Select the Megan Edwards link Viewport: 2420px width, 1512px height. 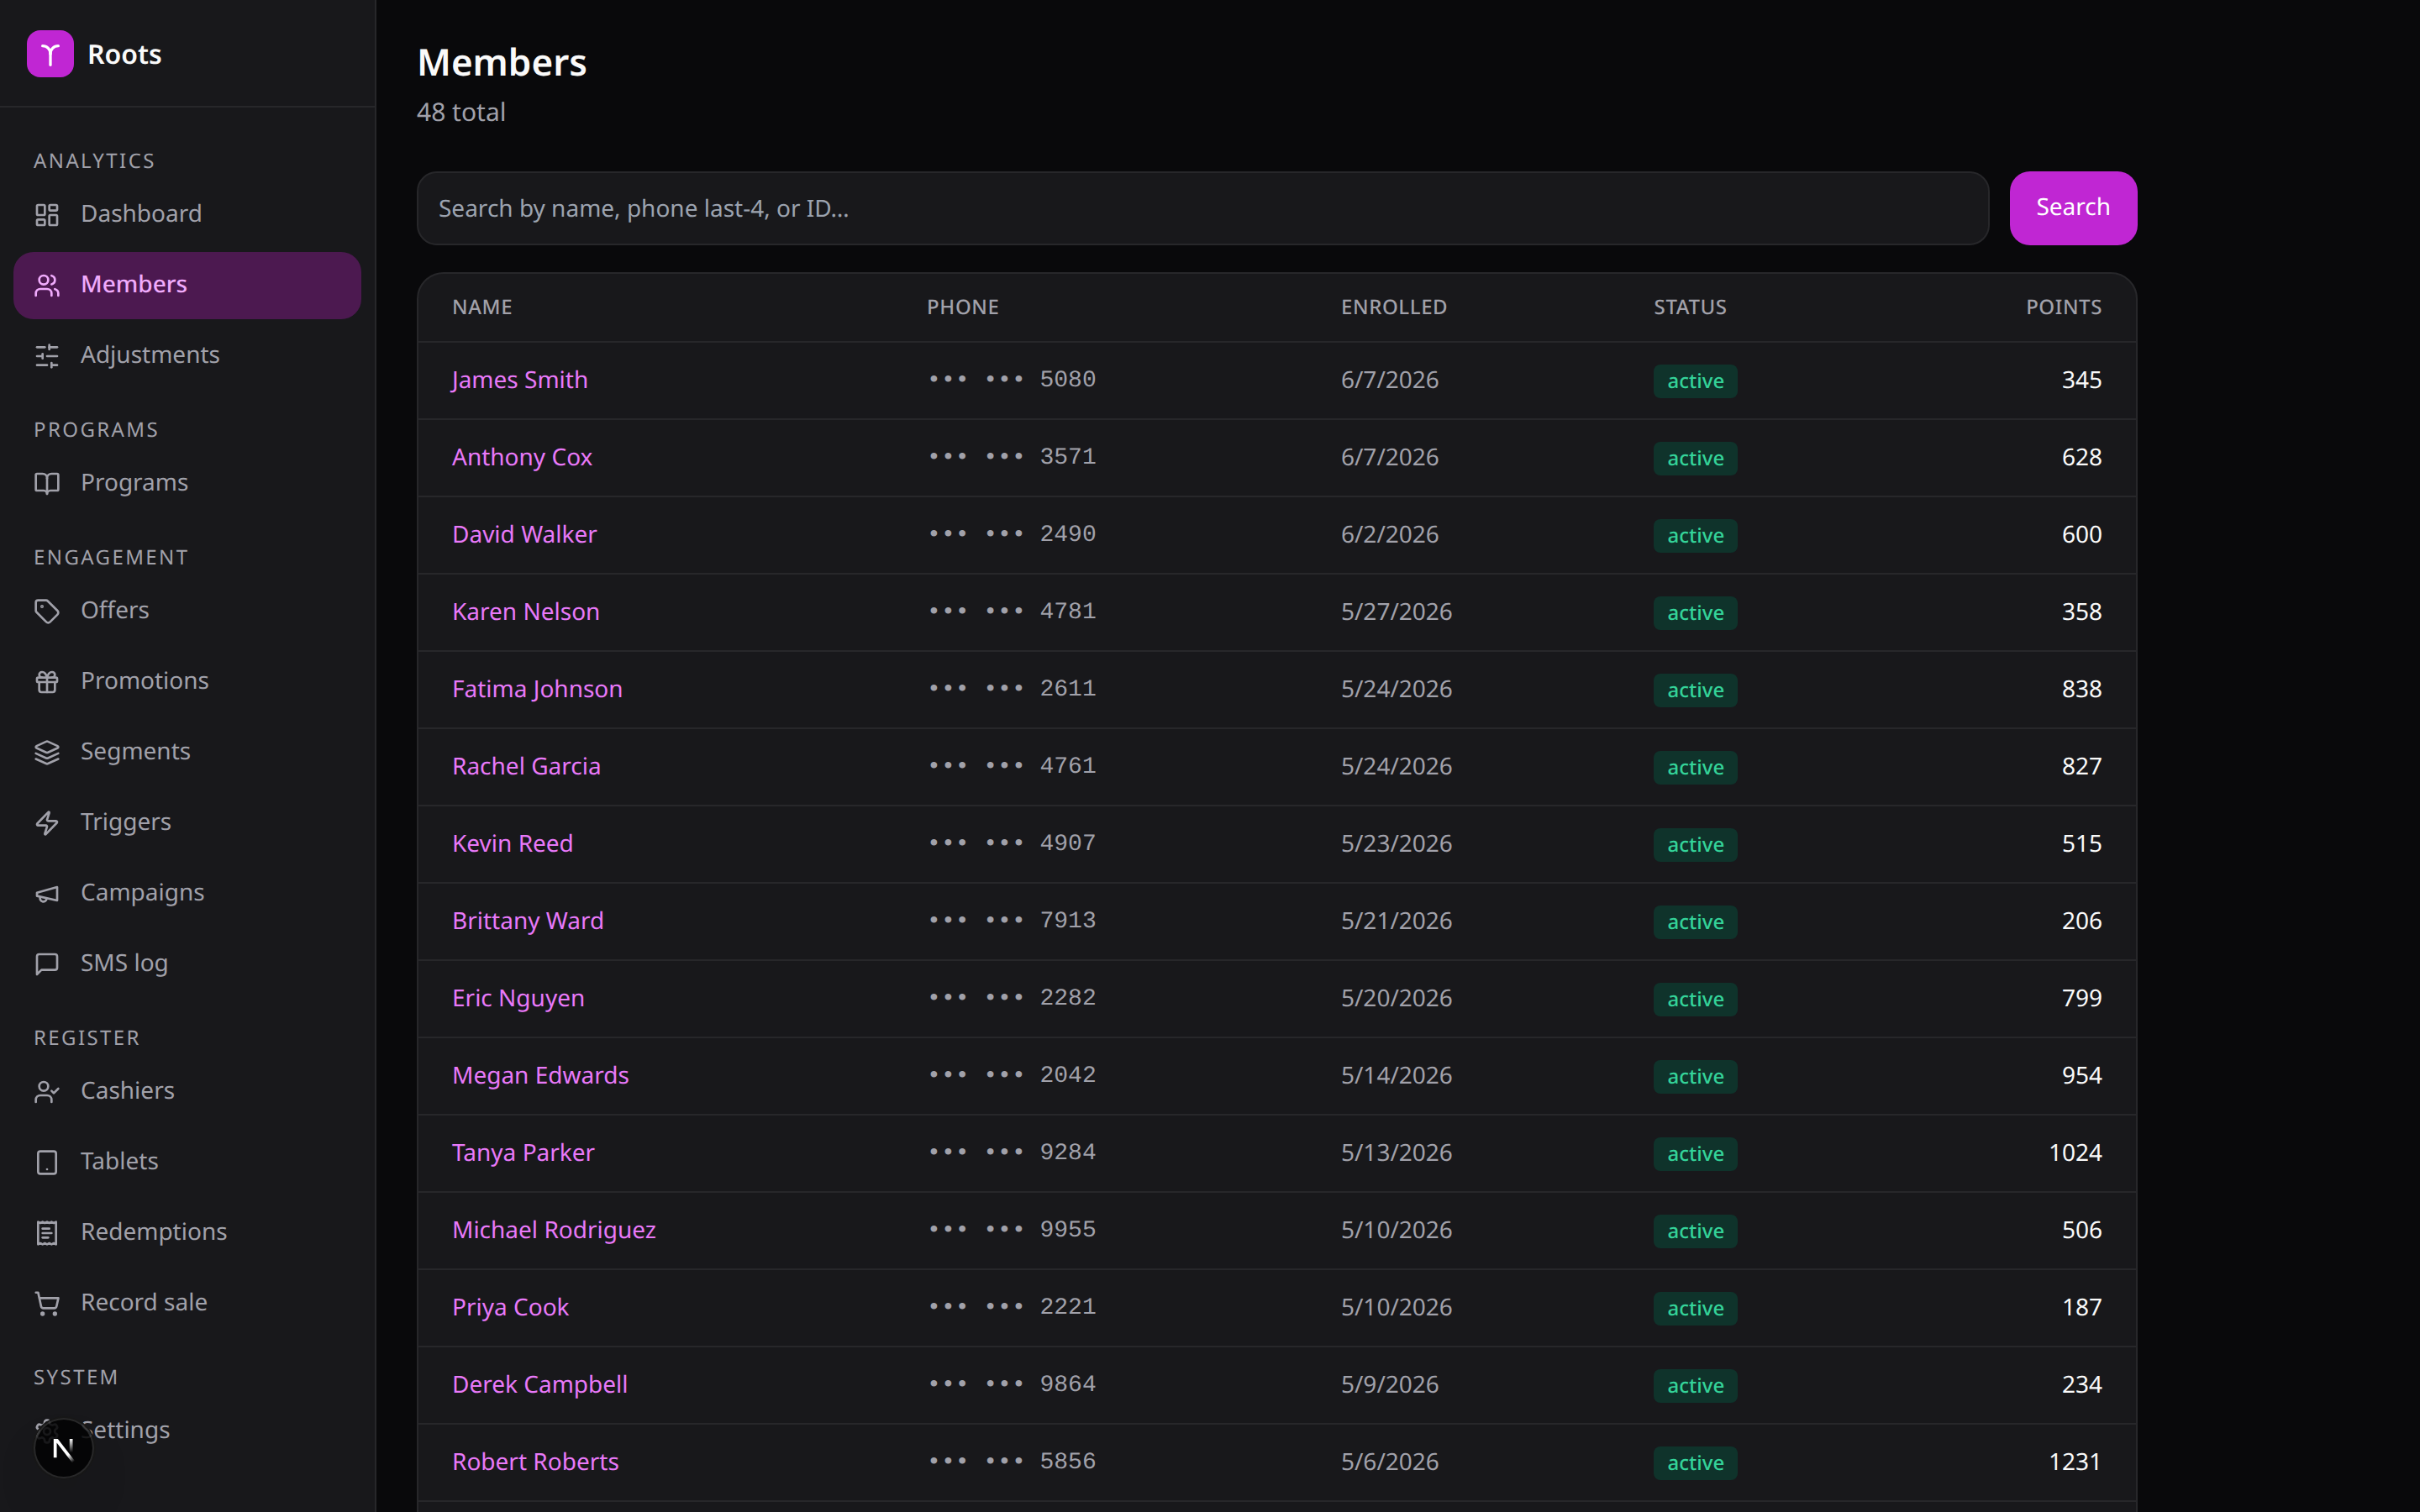540,1075
